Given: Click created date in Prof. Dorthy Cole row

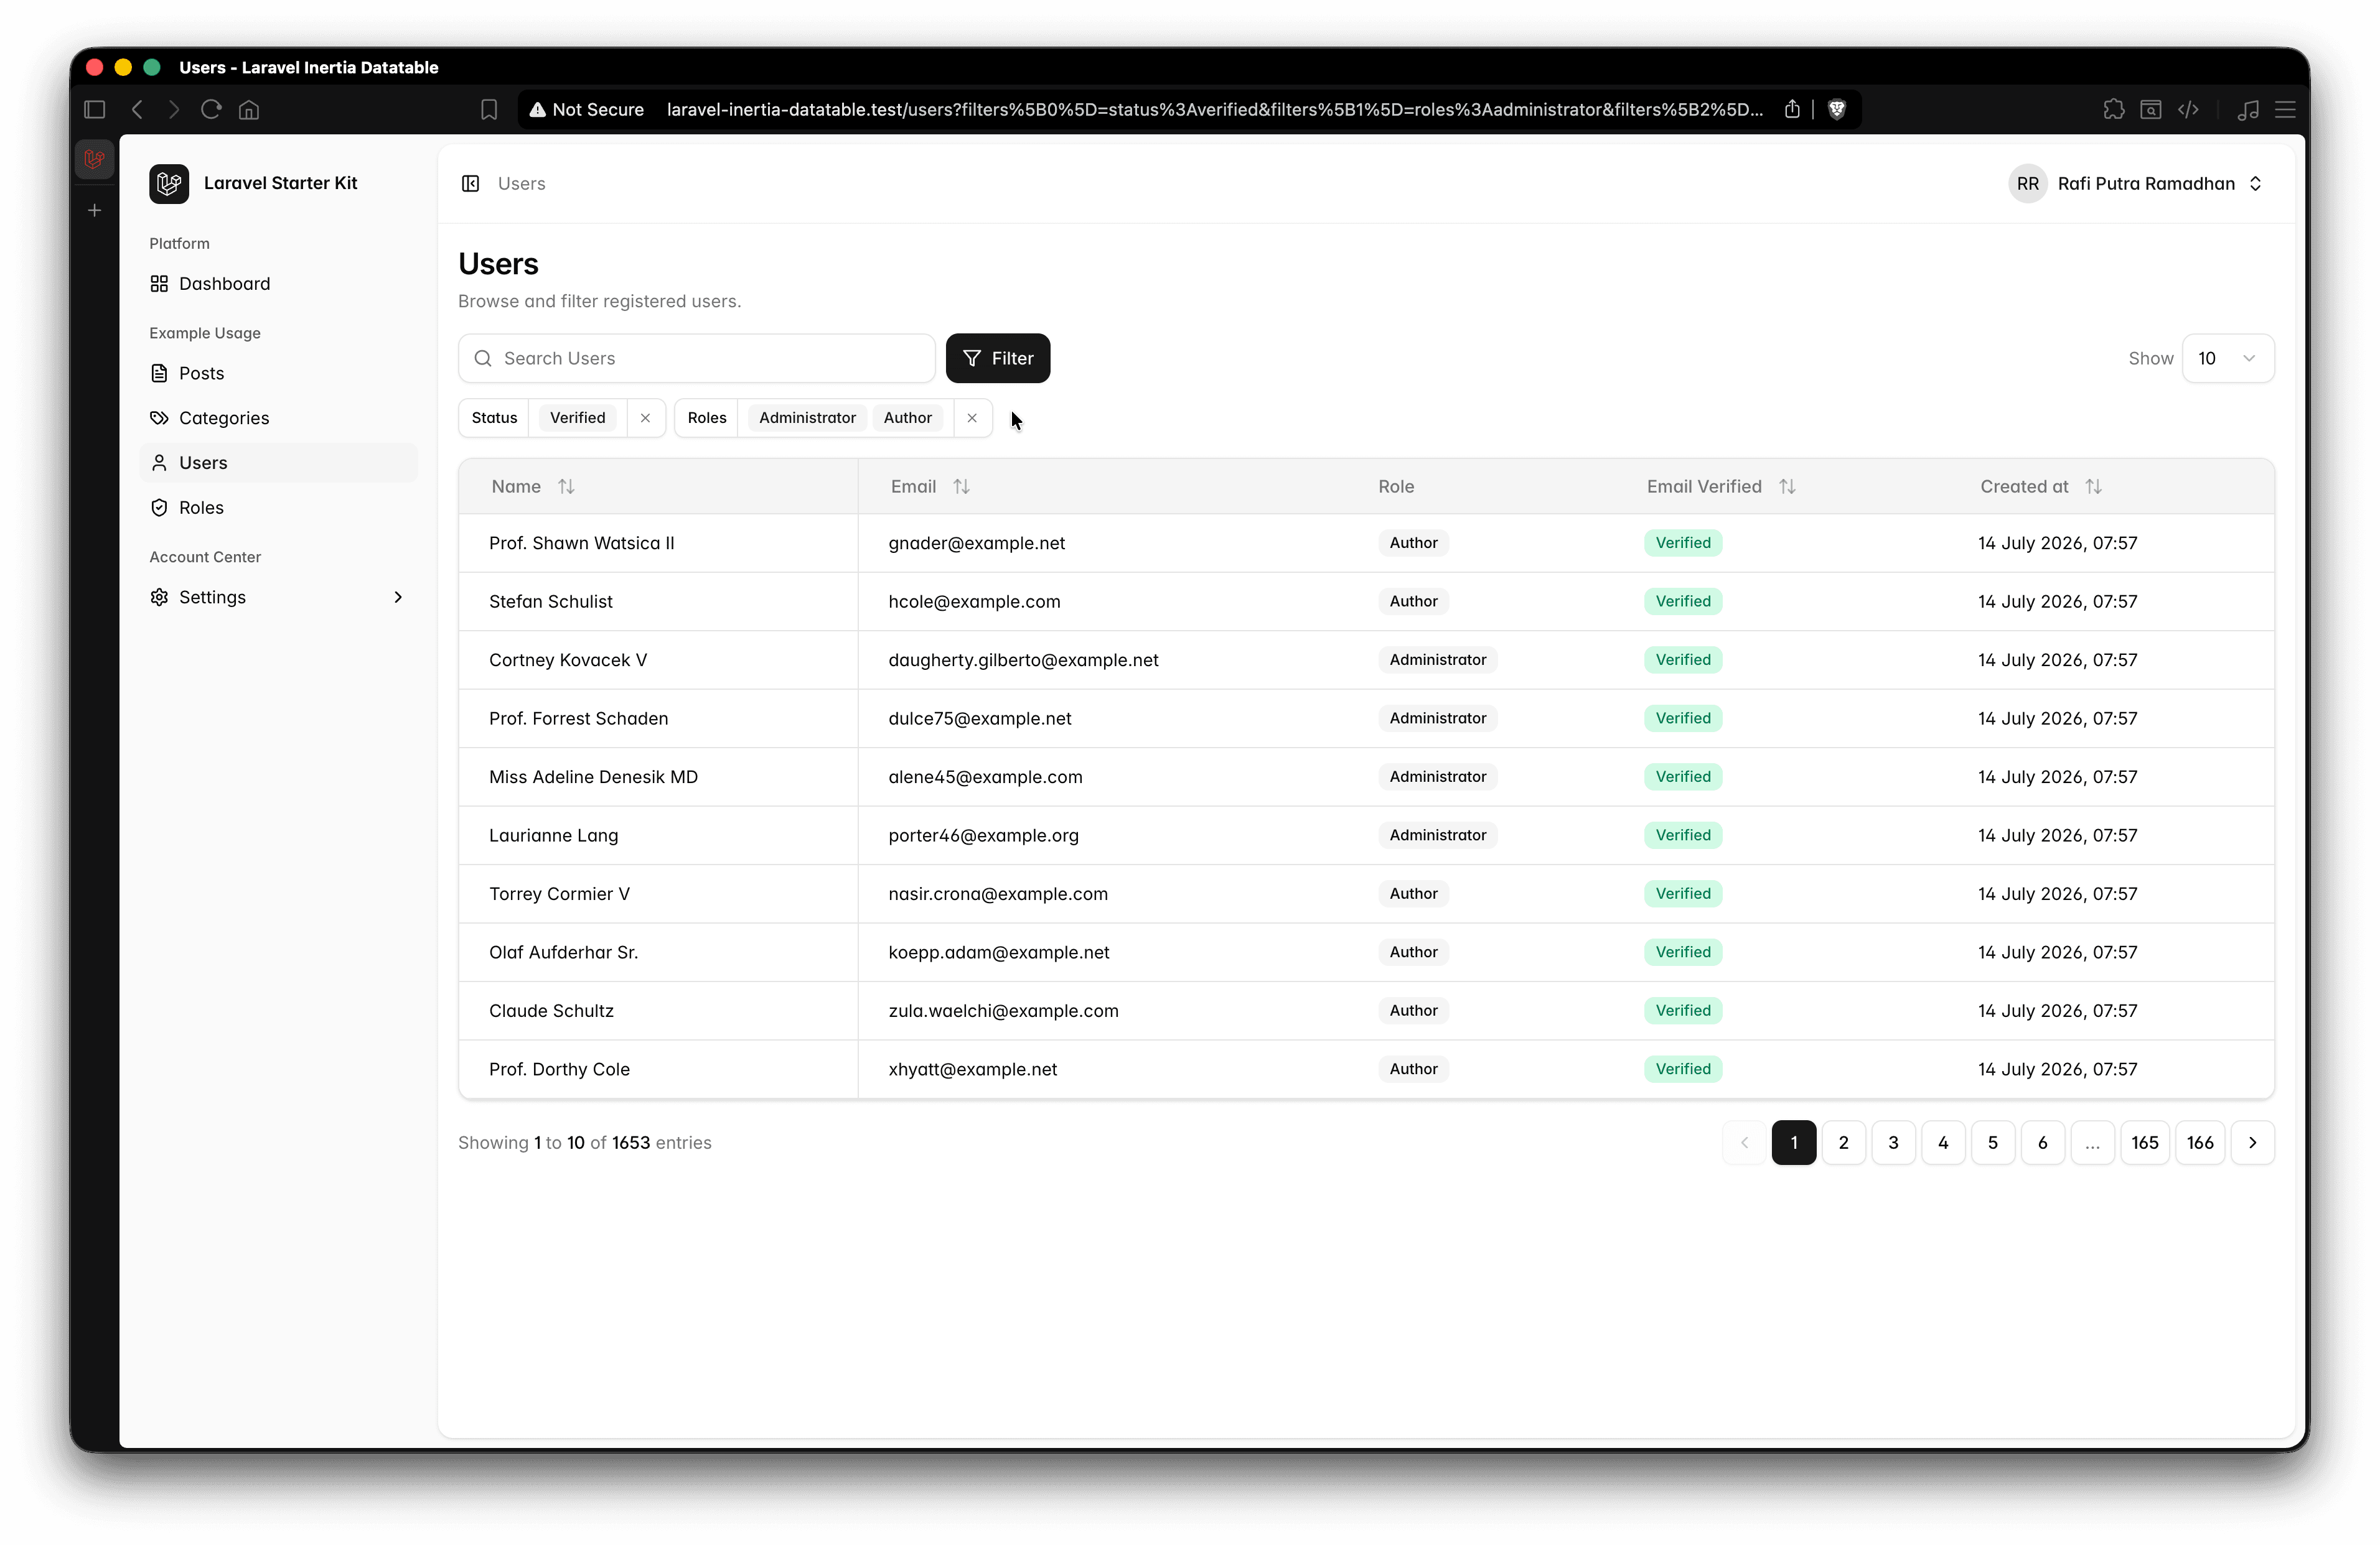Looking at the screenshot, I should tap(2057, 1069).
